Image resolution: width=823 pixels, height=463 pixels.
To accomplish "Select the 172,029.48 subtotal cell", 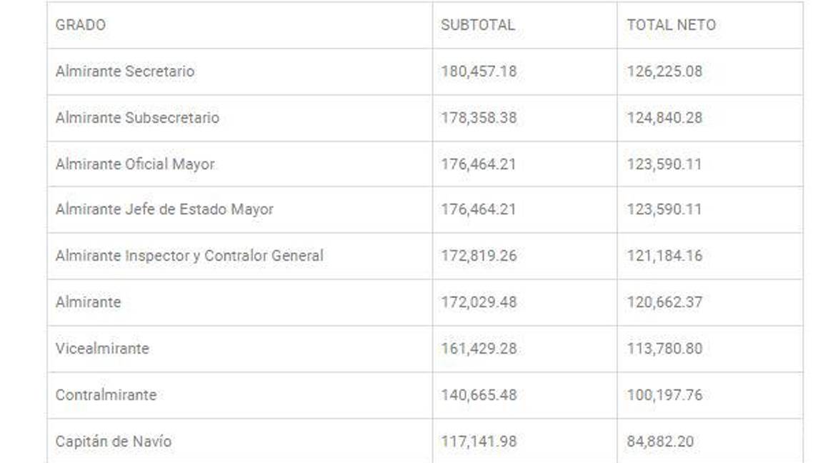I will (479, 302).
